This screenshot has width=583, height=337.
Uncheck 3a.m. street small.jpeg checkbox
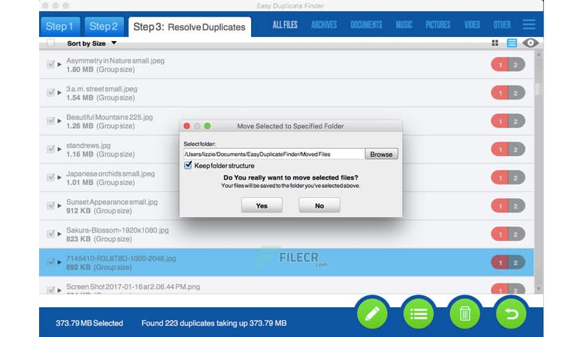coord(51,93)
